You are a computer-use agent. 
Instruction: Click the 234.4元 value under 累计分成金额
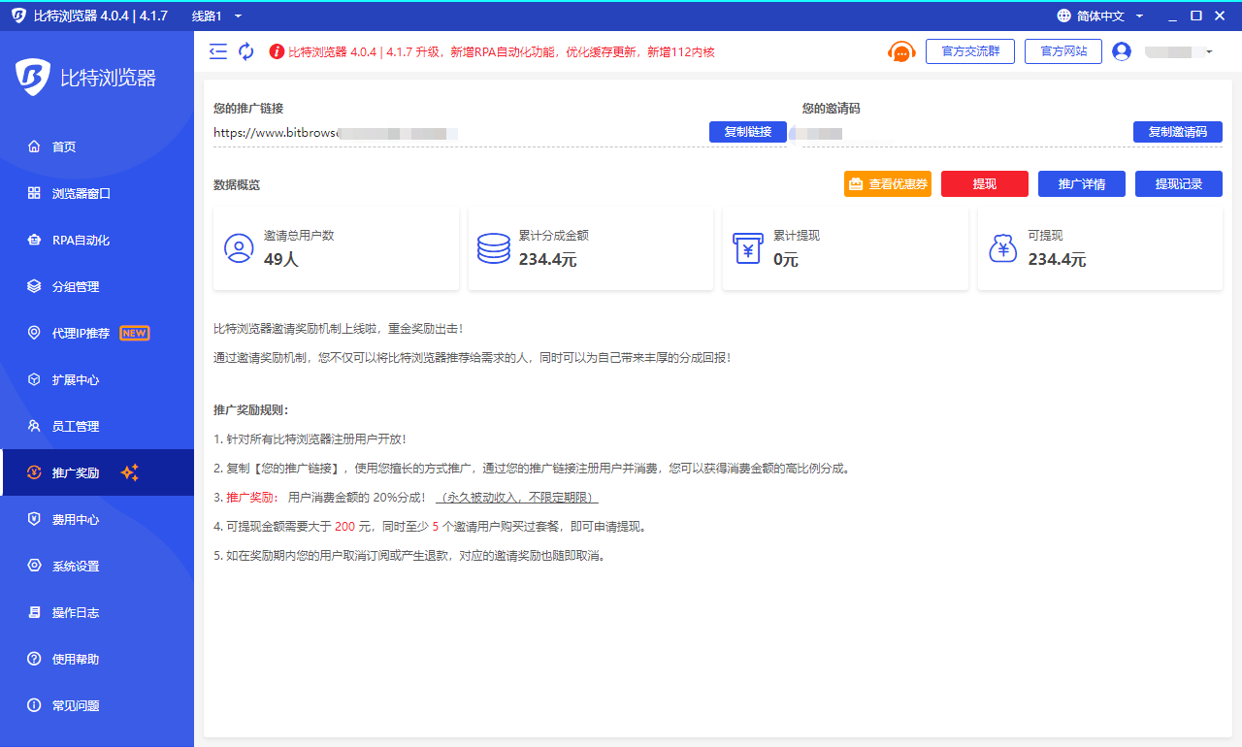[547, 259]
